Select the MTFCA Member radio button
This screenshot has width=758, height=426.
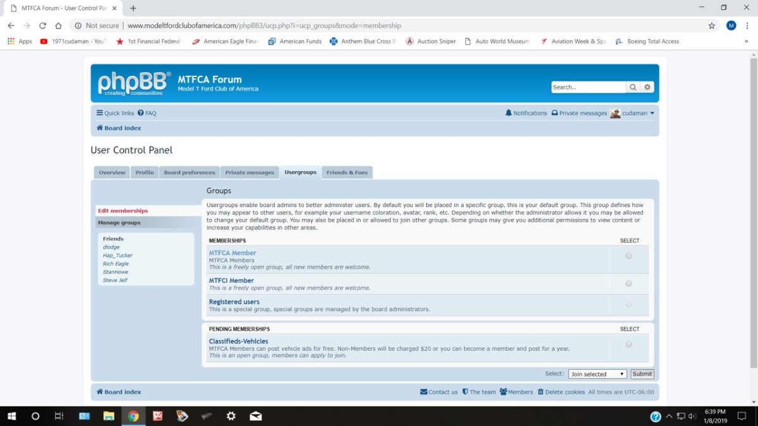pos(629,256)
